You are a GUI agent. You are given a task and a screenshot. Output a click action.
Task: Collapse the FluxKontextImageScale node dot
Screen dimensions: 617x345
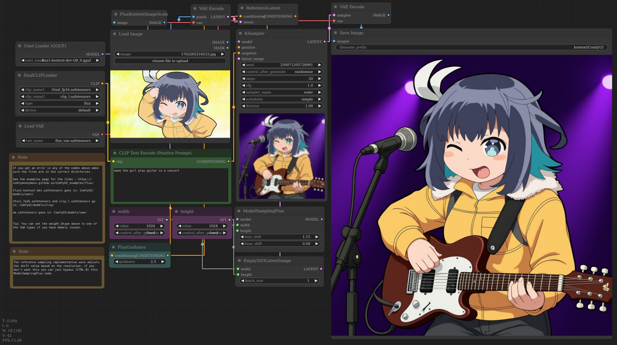115,14
